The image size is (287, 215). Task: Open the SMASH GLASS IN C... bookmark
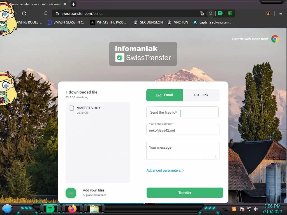tap(66, 22)
